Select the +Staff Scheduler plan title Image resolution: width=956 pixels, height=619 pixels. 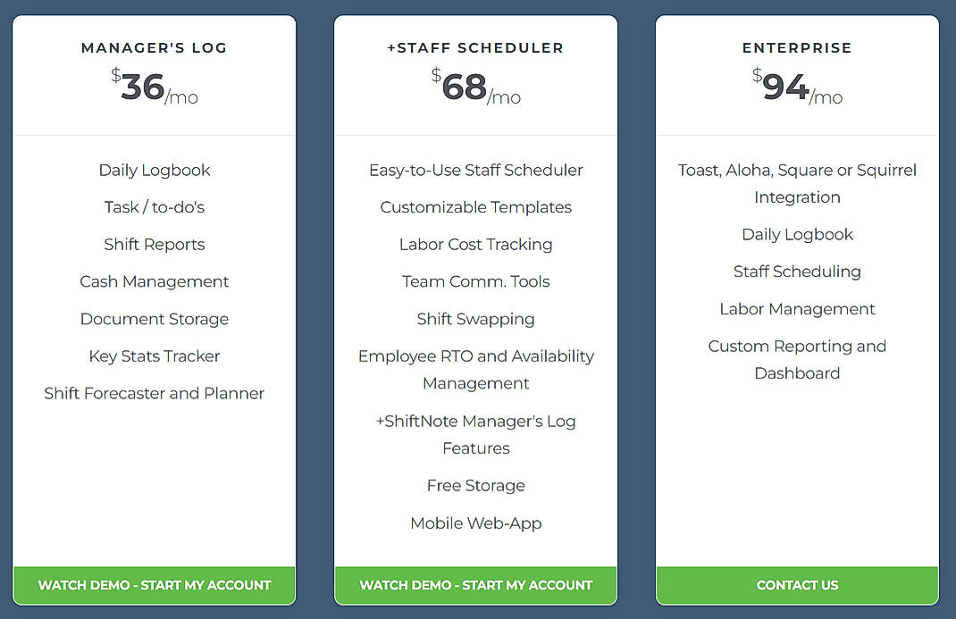475,47
